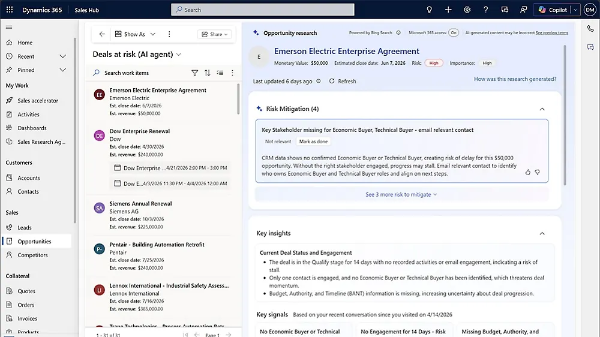Click the sort arrows icon in work list
This screenshot has height=337, width=600.
208,73
